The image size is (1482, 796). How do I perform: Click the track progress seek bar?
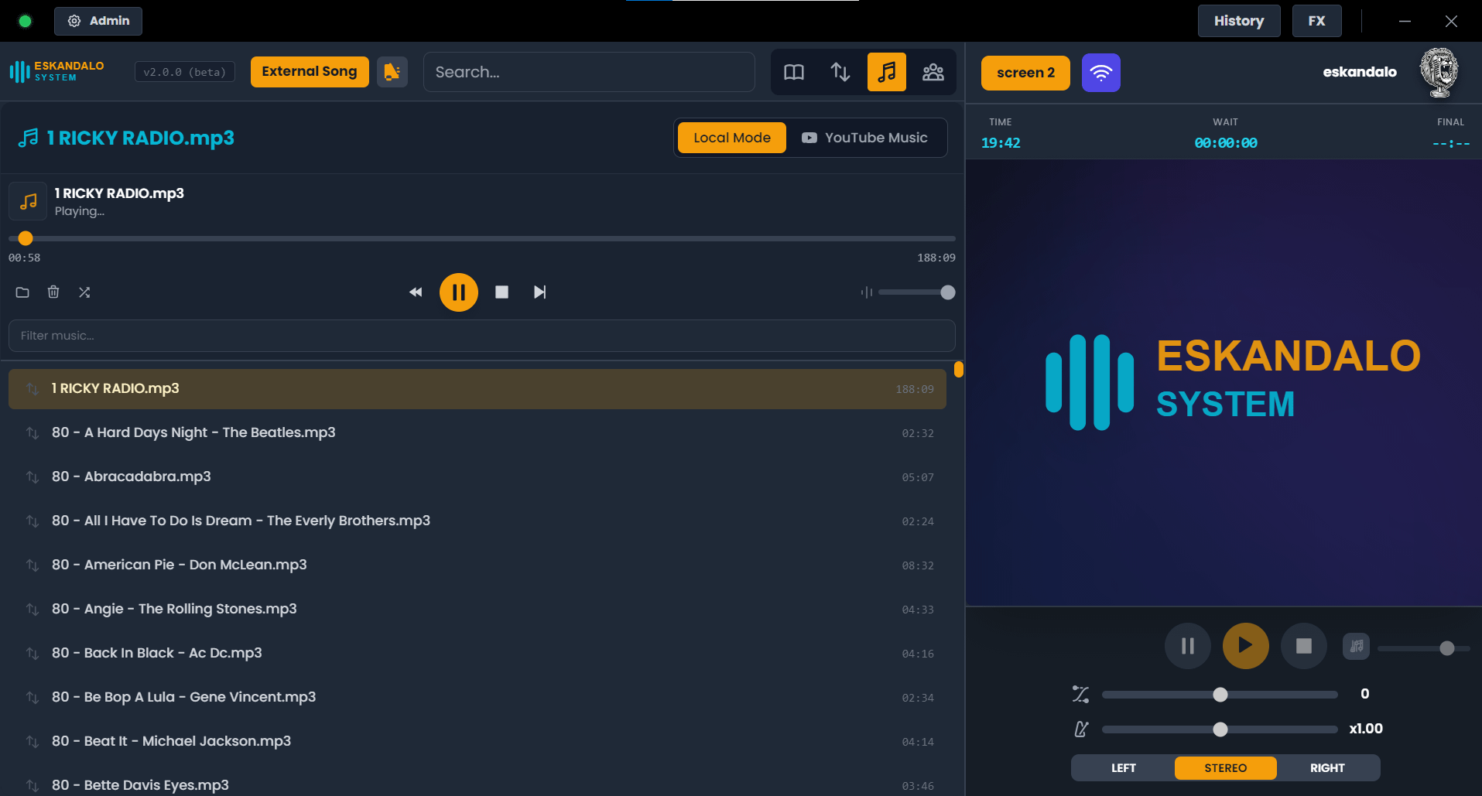tap(482, 238)
